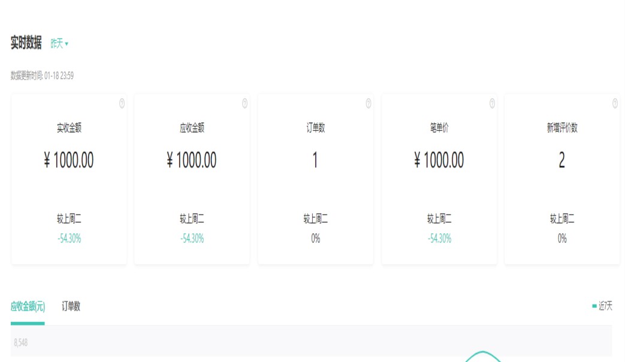
Task: Click the 8,548 chart axis label
Action: click(x=20, y=343)
